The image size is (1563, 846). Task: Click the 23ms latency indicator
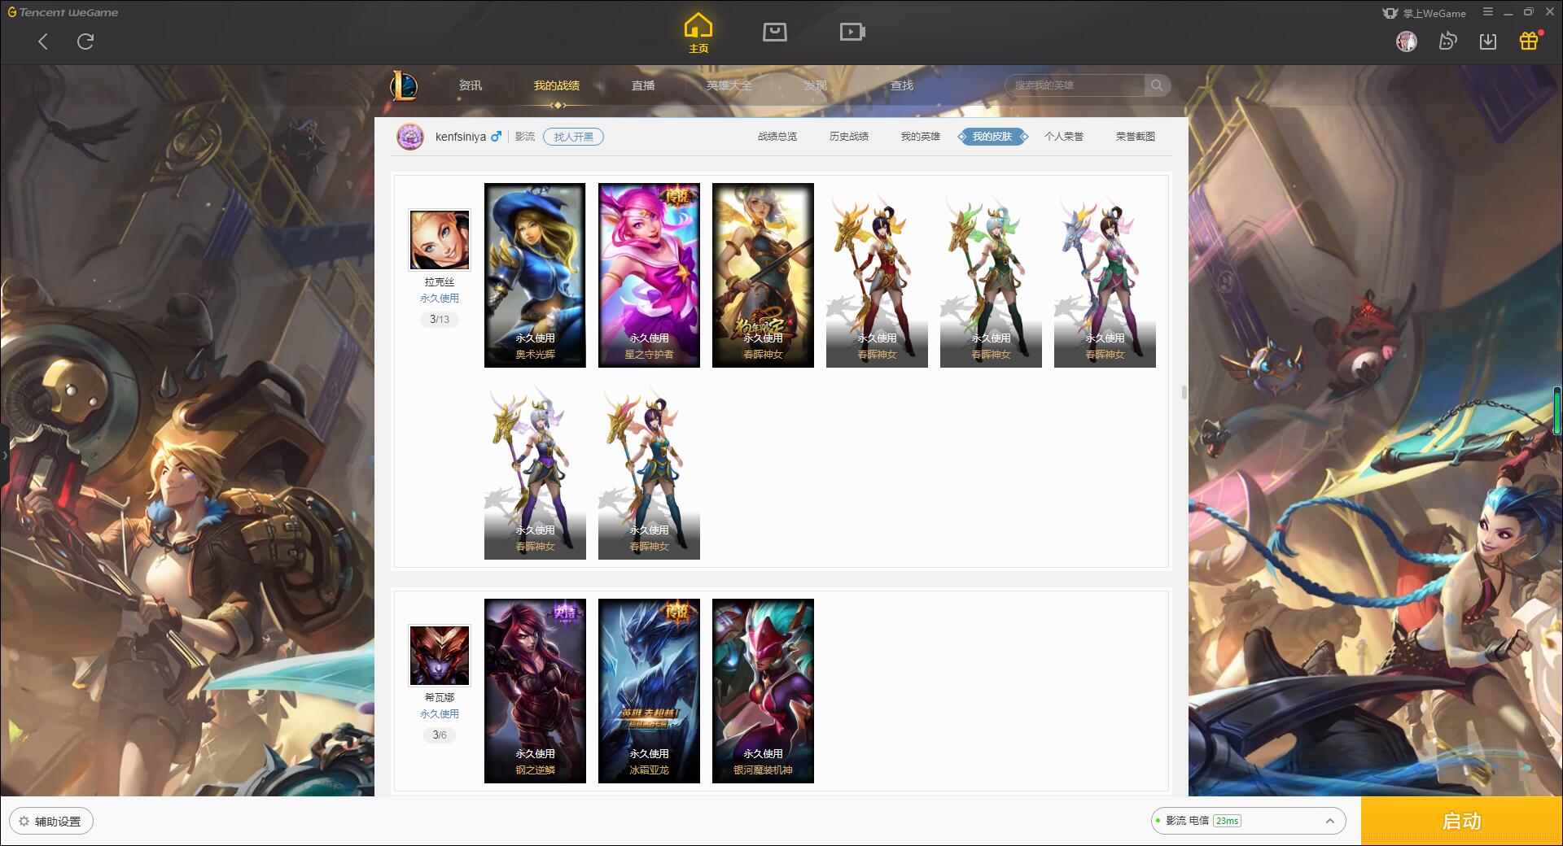(1227, 821)
